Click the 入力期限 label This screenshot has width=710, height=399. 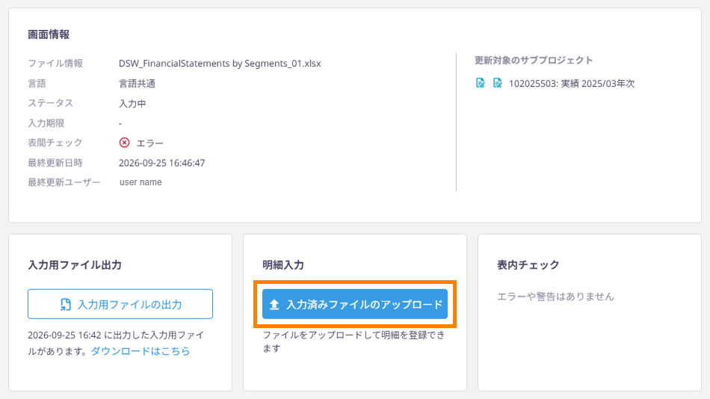pyautogui.click(x=46, y=123)
